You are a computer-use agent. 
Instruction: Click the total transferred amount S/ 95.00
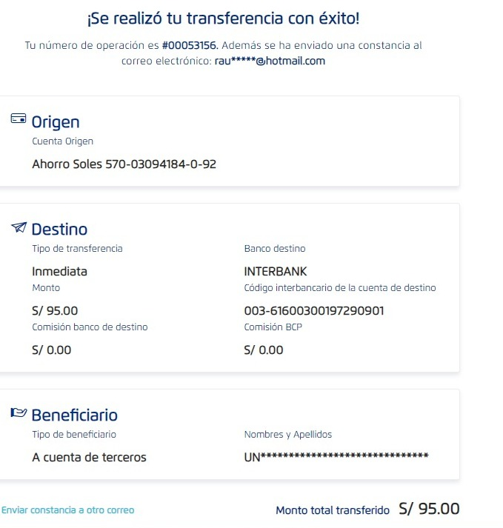429,509
